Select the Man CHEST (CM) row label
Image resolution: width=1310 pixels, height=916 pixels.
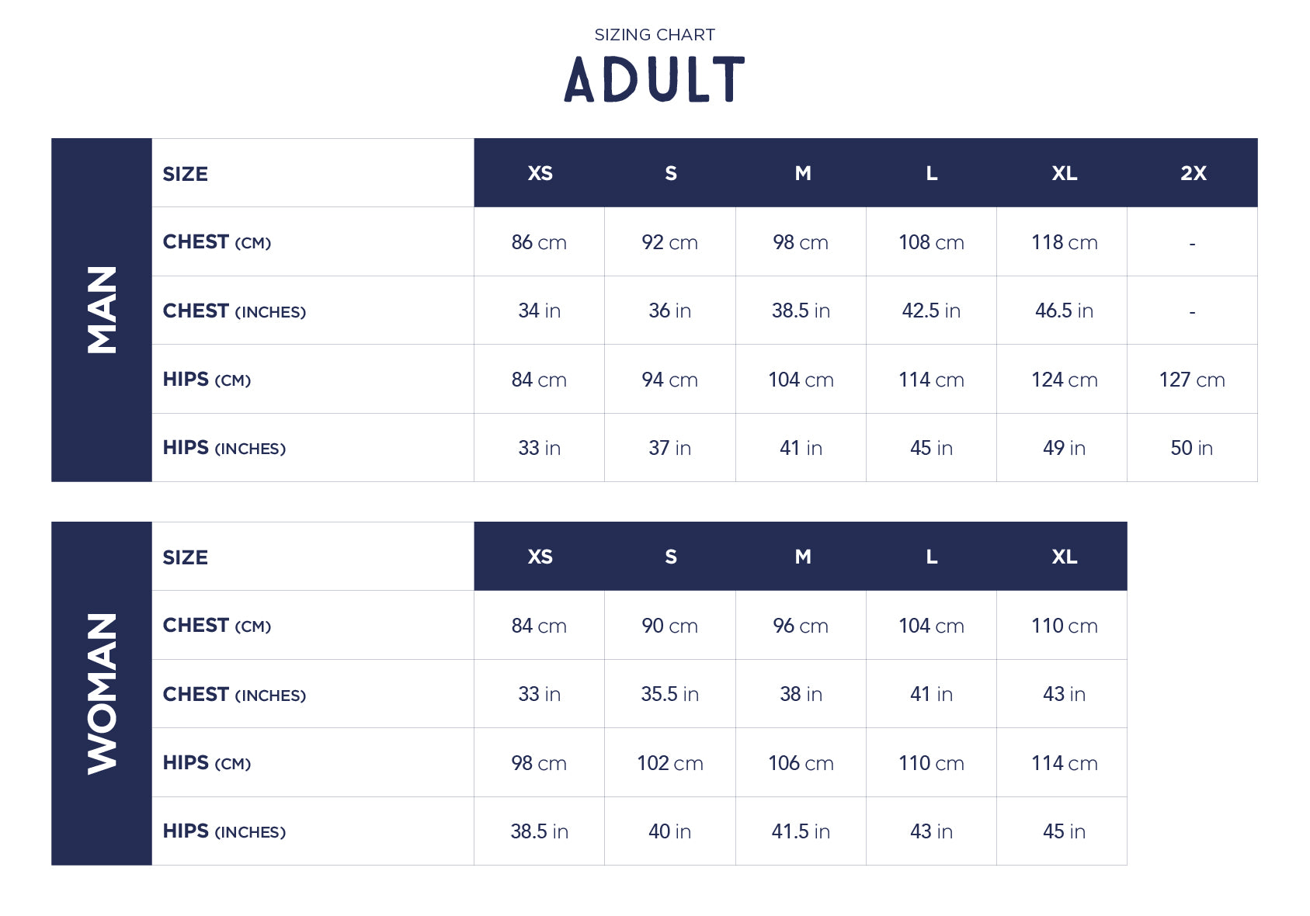[x=217, y=242]
